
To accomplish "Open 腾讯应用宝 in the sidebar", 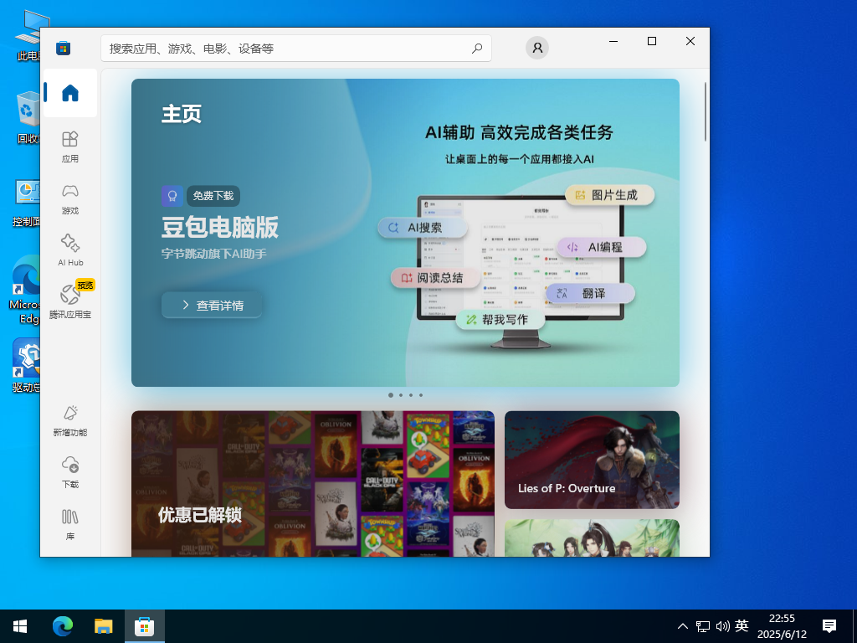I will [70, 301].
